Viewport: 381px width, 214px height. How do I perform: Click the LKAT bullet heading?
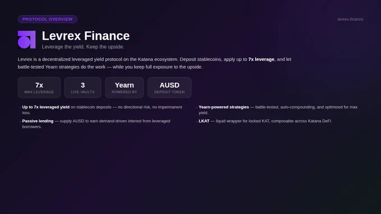[204, 121]
